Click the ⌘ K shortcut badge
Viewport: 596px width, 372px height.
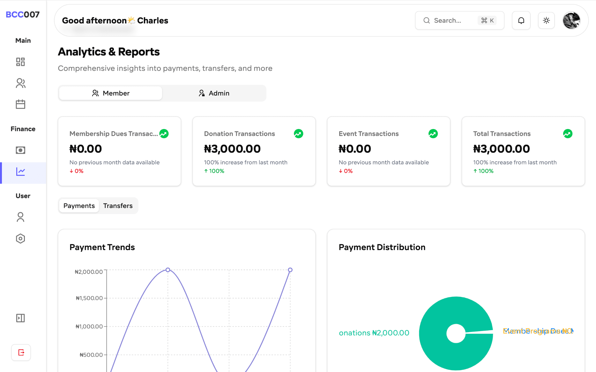pos(487,20)
